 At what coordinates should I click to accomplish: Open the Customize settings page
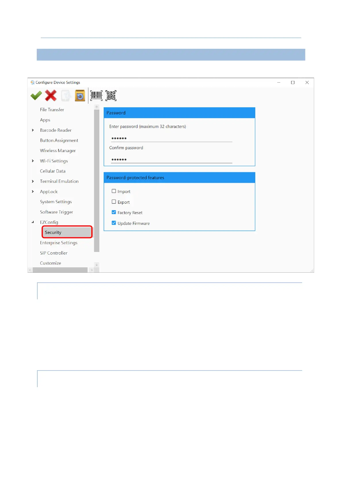(51, 263)
